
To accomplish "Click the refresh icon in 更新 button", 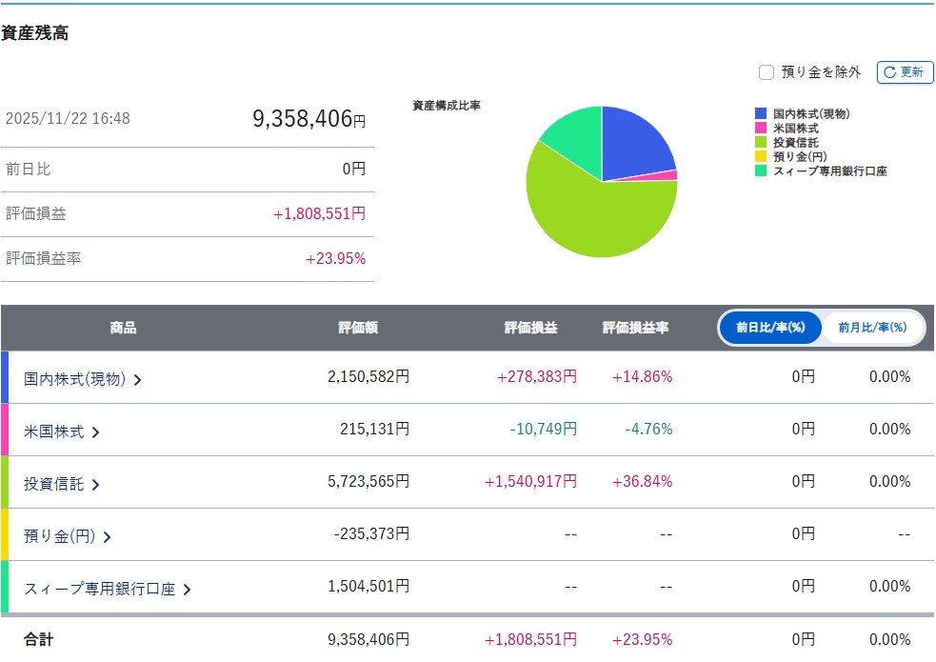I will point(889,72).
